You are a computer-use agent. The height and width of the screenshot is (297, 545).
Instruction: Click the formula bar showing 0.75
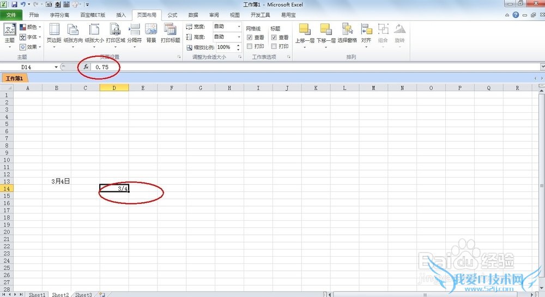[x=314, y=67]
